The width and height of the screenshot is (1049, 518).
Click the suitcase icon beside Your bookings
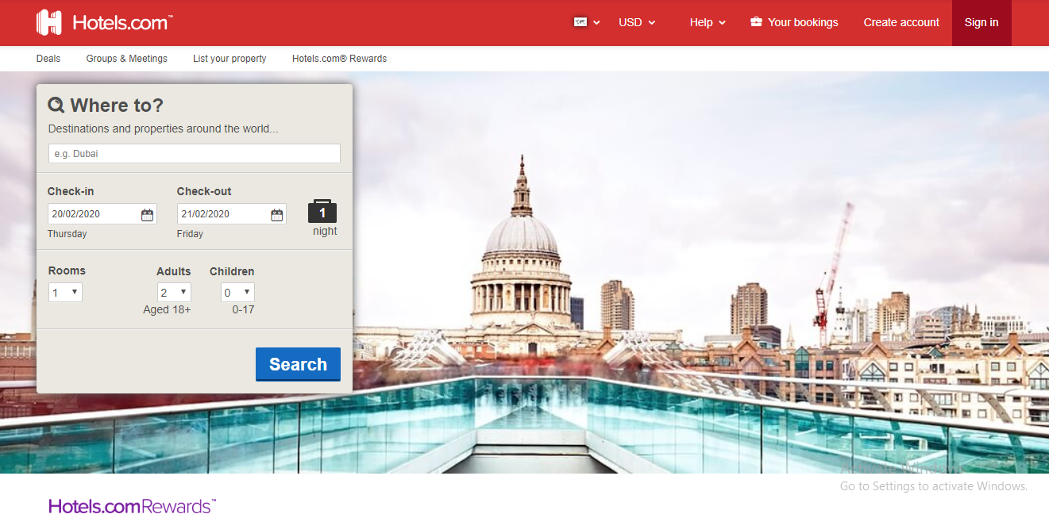click(x=756, y=22)
